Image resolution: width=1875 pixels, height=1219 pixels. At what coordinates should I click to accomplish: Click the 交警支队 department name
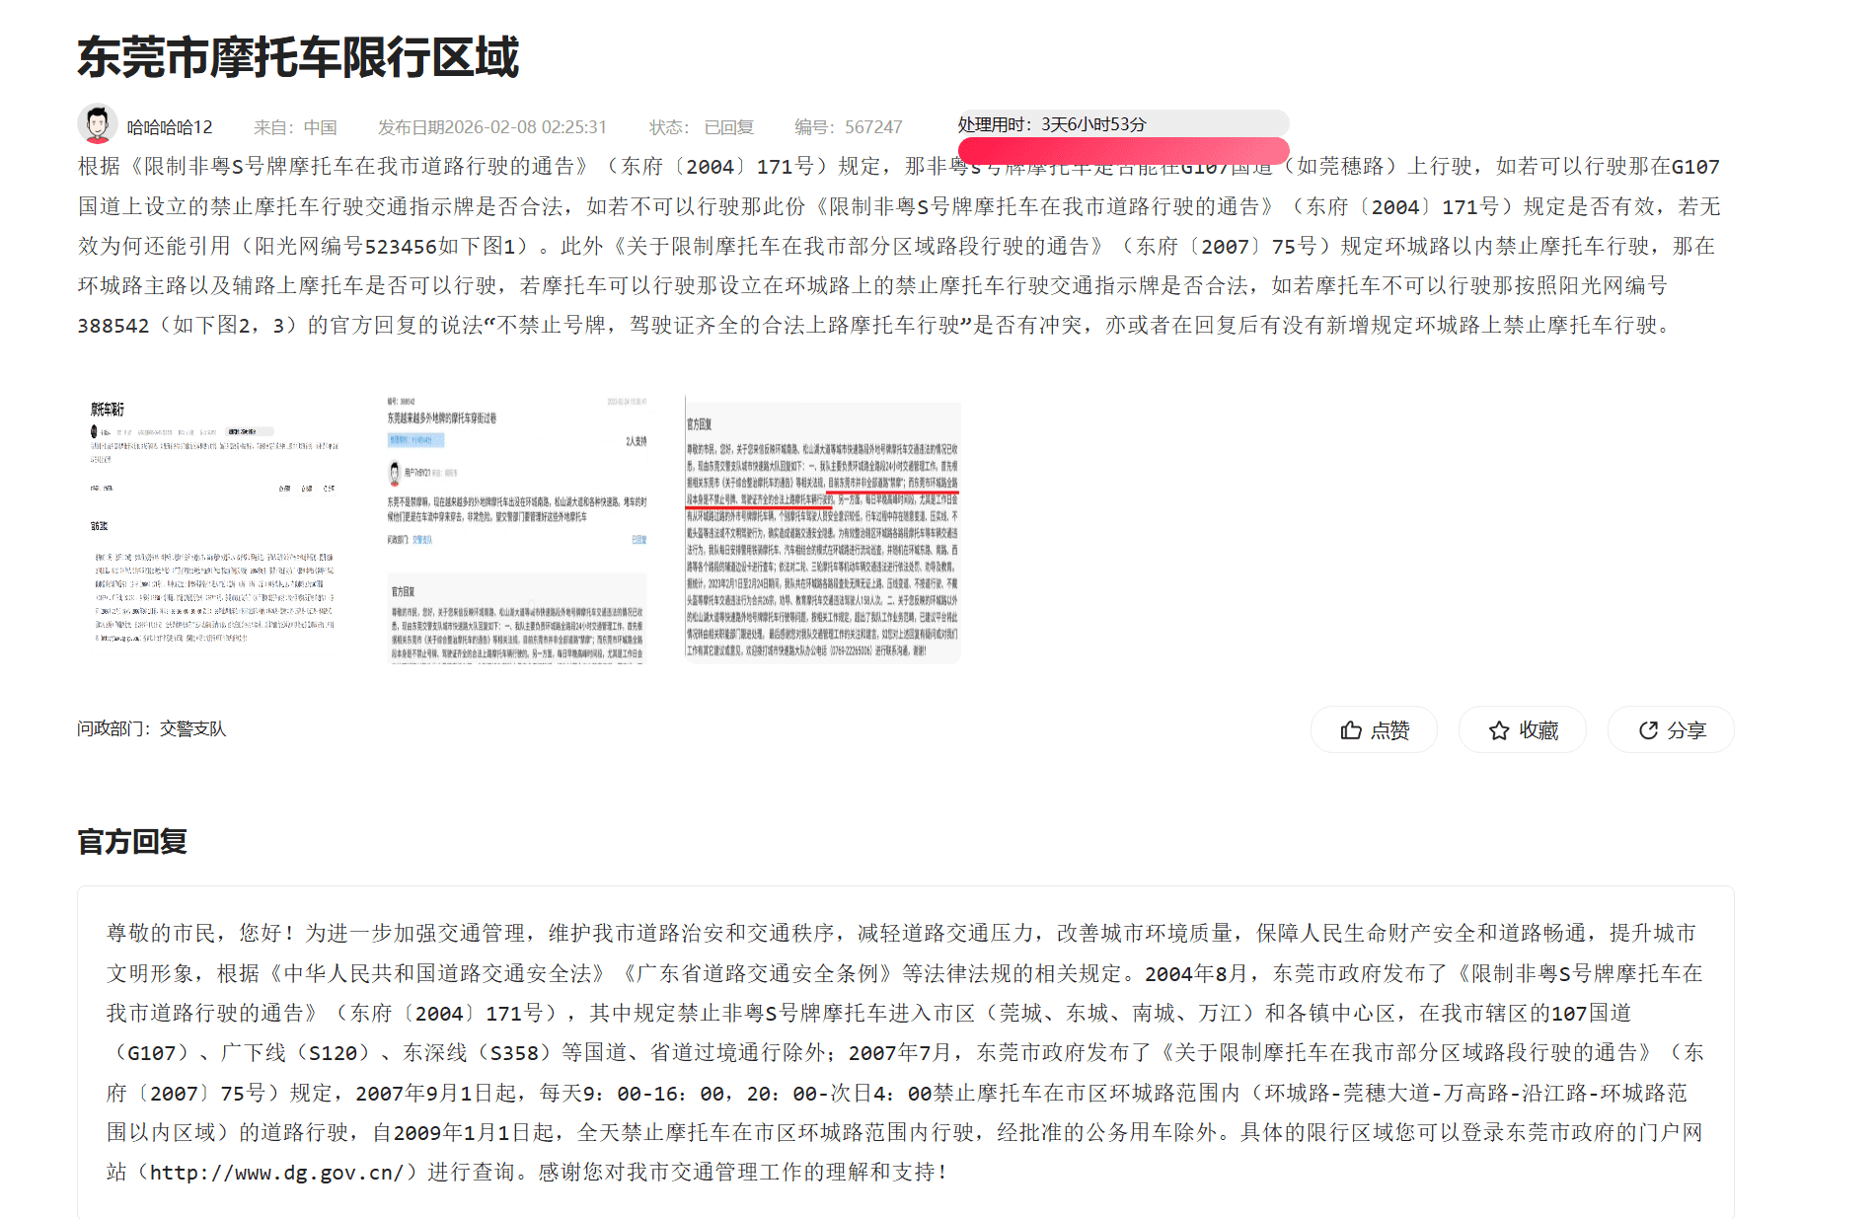click(x=192, y=728)
